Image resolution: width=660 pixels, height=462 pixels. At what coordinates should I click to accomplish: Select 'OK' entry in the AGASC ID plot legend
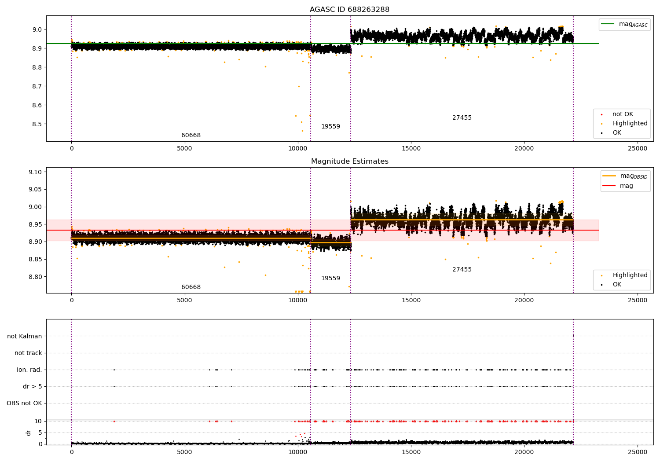(617, 133)
